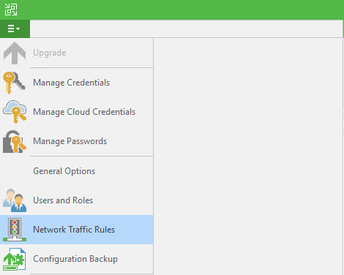Select Users and Roles text label
Image resolution: width=344 pixels, height=275 pixels.
pos(63,200)
